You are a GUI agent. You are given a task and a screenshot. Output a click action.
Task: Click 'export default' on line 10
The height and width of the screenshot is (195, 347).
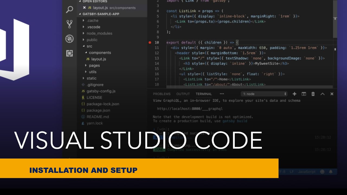tap(181, 43)
